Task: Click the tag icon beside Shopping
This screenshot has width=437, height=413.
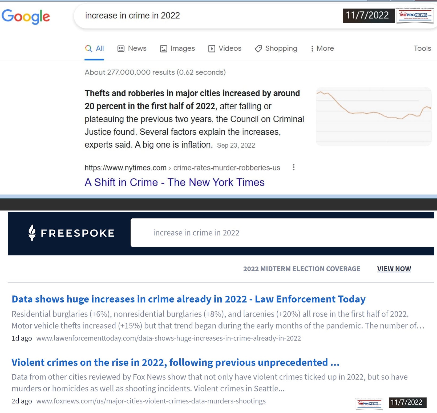Action: pyautogui.click(x=258, y=49)
